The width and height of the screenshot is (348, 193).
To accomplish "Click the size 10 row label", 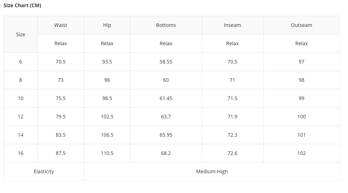I will pos(20,98).
